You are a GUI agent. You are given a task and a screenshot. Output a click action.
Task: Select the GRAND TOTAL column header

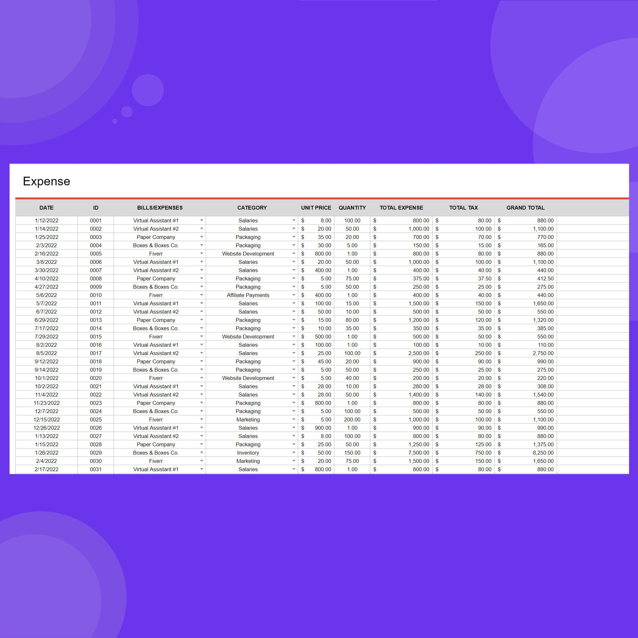[x=525, y=208]
